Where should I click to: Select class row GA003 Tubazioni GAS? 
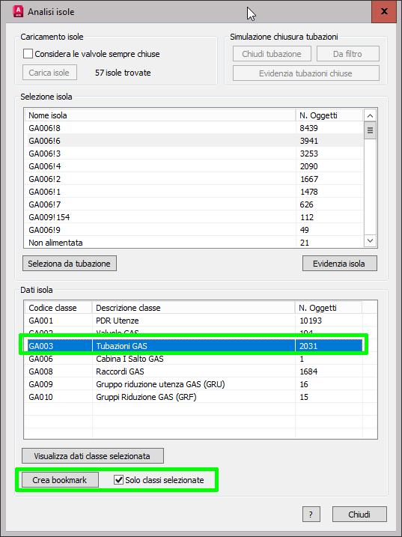[194, 345]
